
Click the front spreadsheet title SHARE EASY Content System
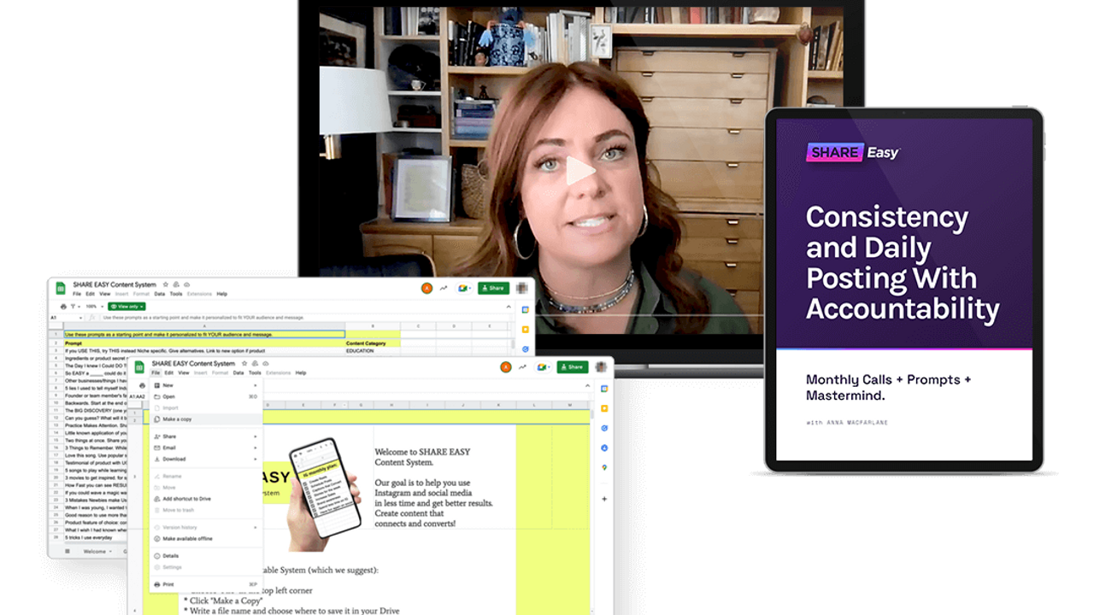coord(195,363)
